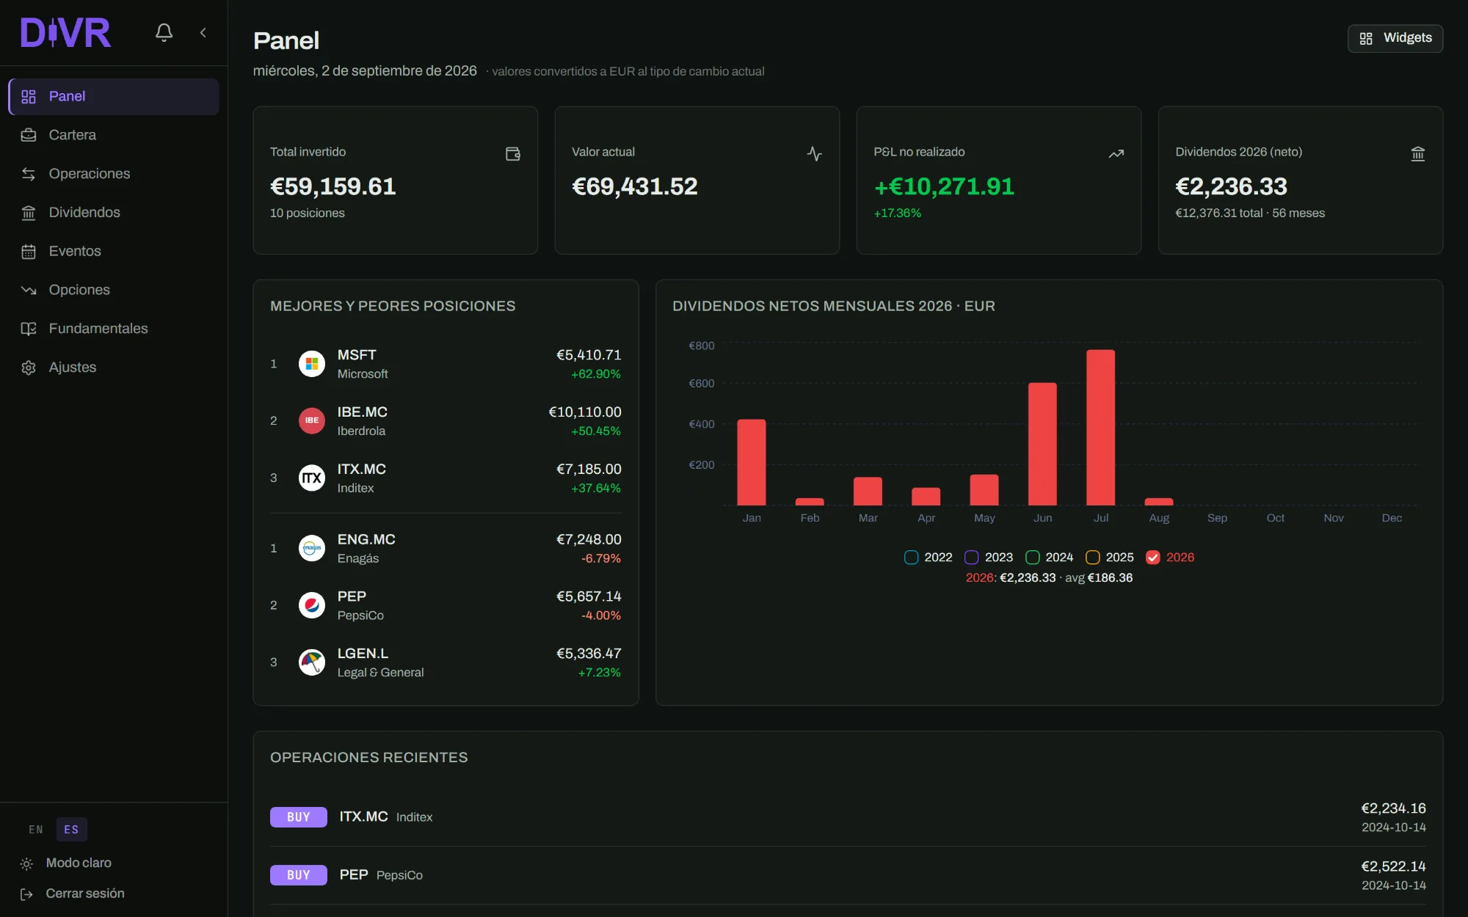The width and height of the screenshot is (1468, 917).
Task: Enable the 2024 year checkbox
Action: 1032,558
